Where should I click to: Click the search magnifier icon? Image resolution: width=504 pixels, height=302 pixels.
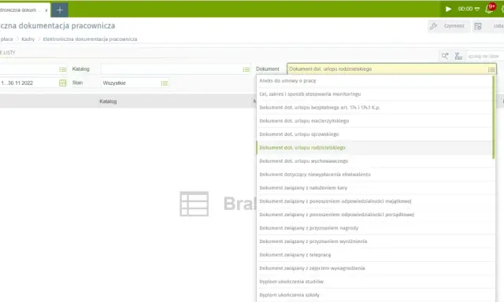(x=445, y=56)
